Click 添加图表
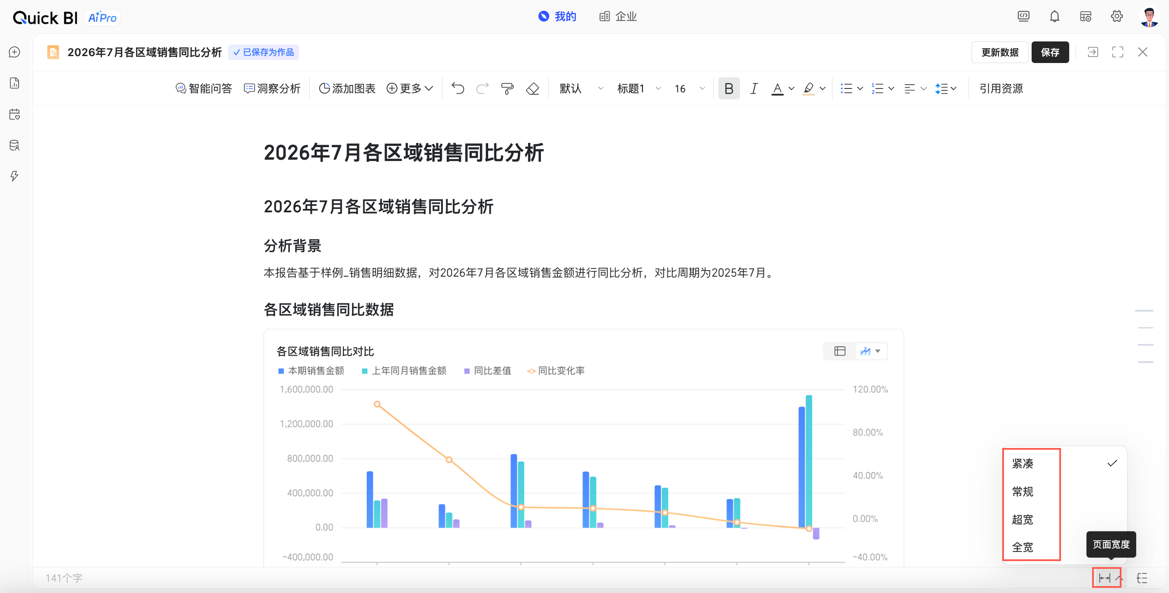1169x593 pixels. point(347,88)
